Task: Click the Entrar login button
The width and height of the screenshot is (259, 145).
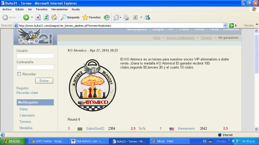Action: pos(44,81)
